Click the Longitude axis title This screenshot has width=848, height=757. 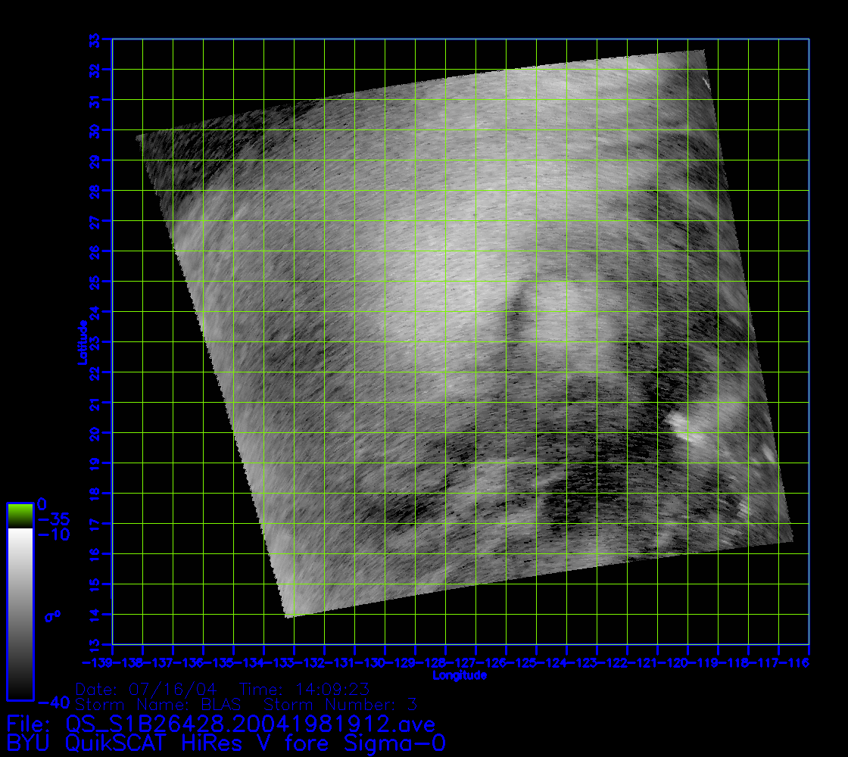point(460,674)
